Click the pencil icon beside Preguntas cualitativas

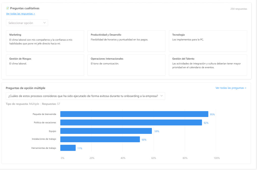[8, 8]
